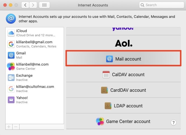Go back with the left chevron
186x135 pixels.
[25, 5]
